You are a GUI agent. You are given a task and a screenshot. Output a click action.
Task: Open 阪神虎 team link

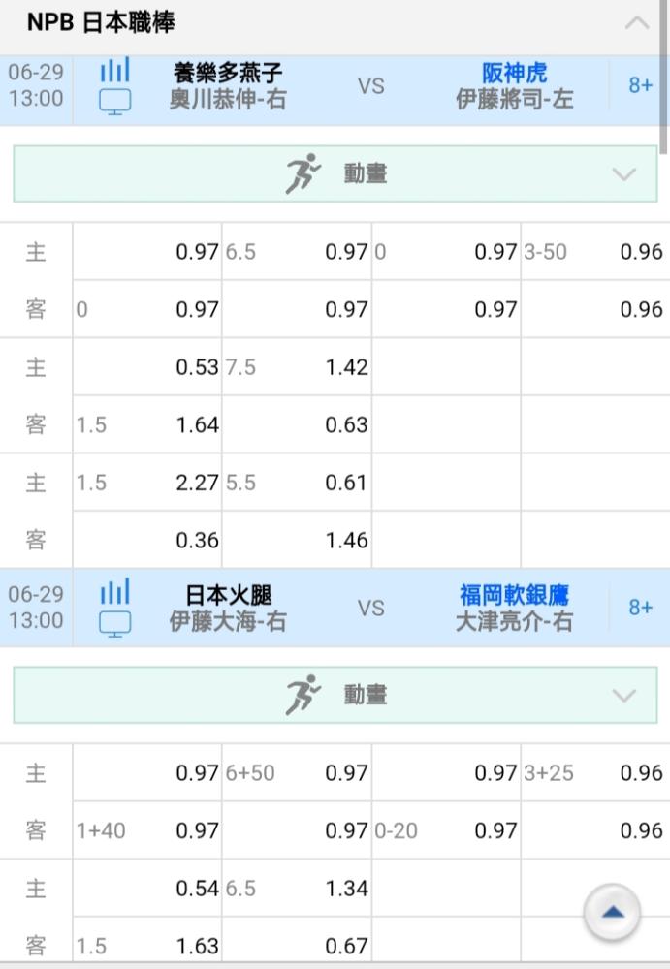click(x=514, y=73)
